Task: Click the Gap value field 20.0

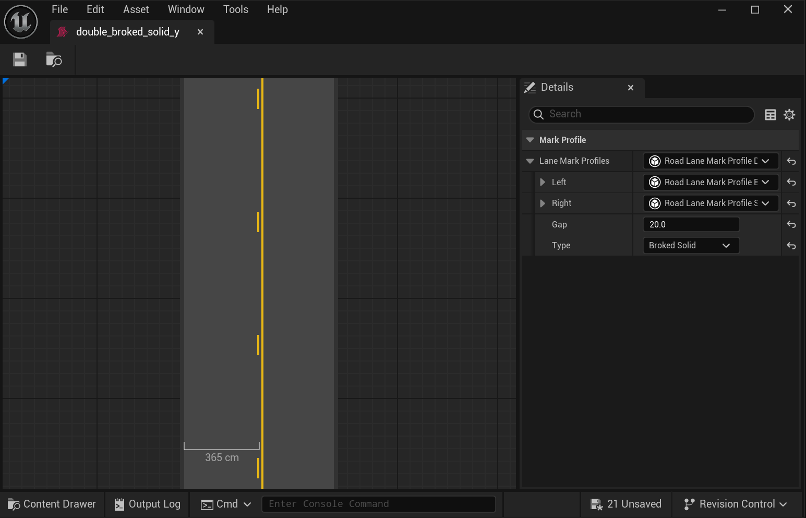Action: tap(691, 224)
